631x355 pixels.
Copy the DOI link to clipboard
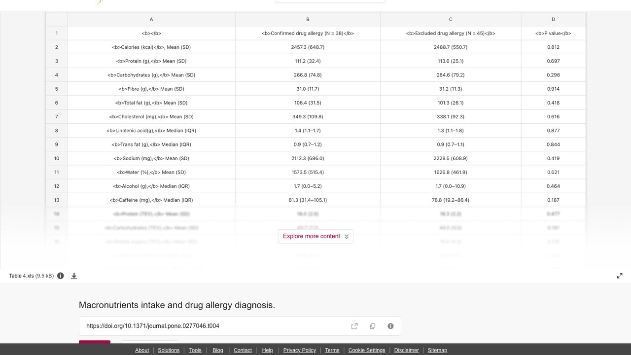[x=373, y=326]
